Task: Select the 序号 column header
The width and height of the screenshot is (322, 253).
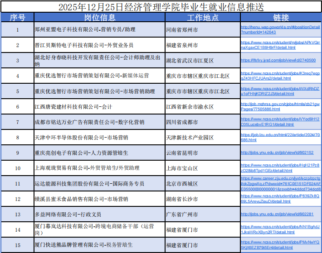Action: 17,18
